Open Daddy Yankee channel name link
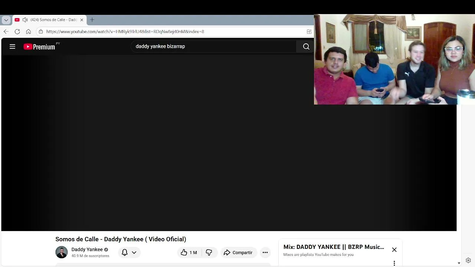 pyautogui.click(x=87, y=250)
